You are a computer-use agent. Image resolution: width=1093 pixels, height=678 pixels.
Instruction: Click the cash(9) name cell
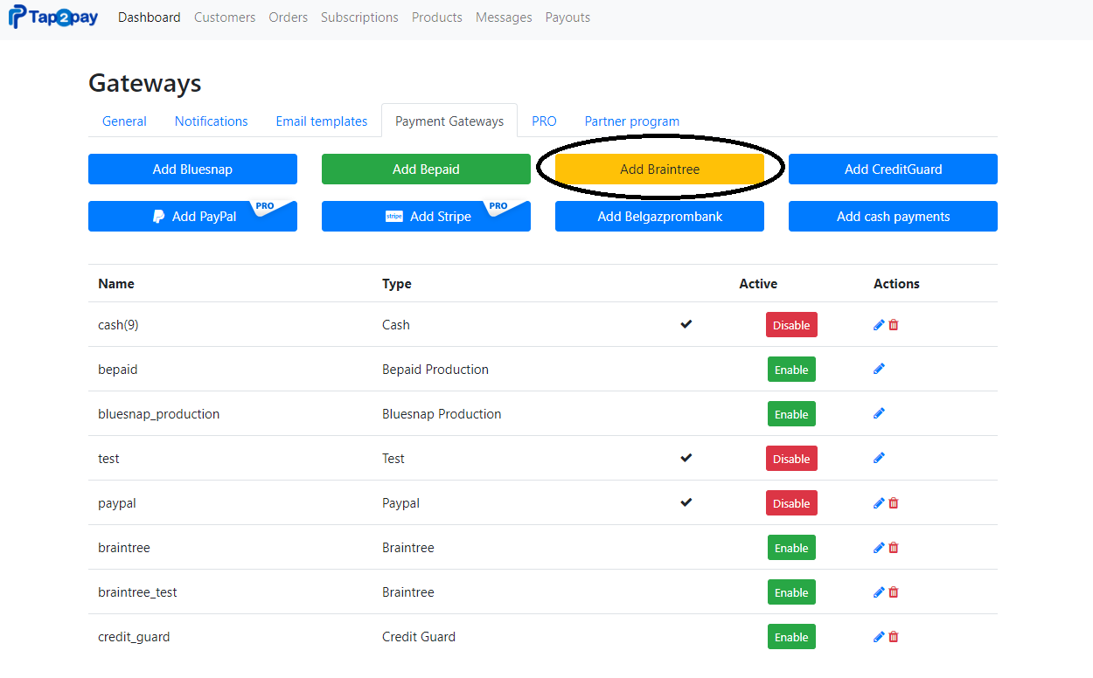[x=118, y=325]
